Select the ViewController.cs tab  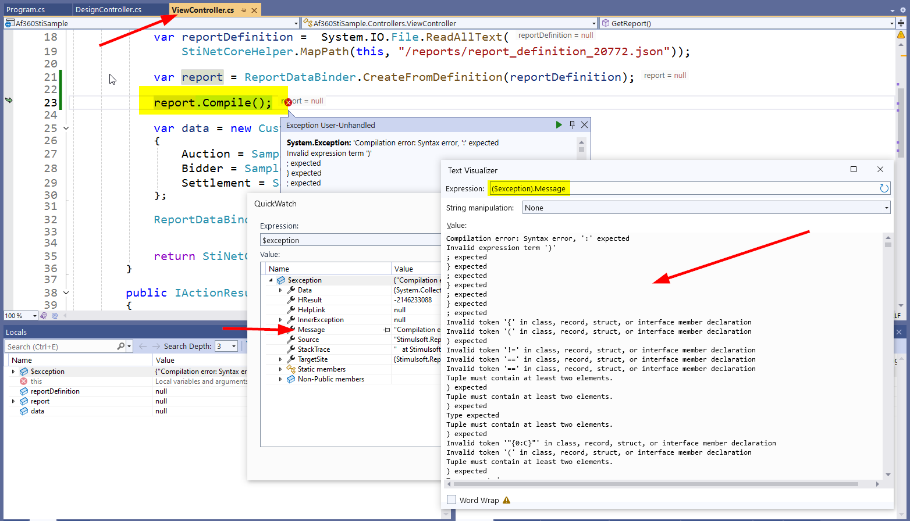[203, 10]
